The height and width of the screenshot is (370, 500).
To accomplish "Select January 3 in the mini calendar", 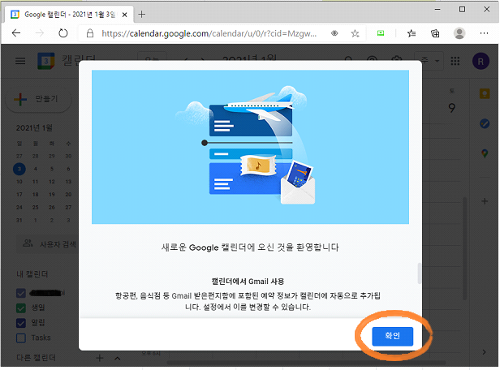I will point(19,169).
